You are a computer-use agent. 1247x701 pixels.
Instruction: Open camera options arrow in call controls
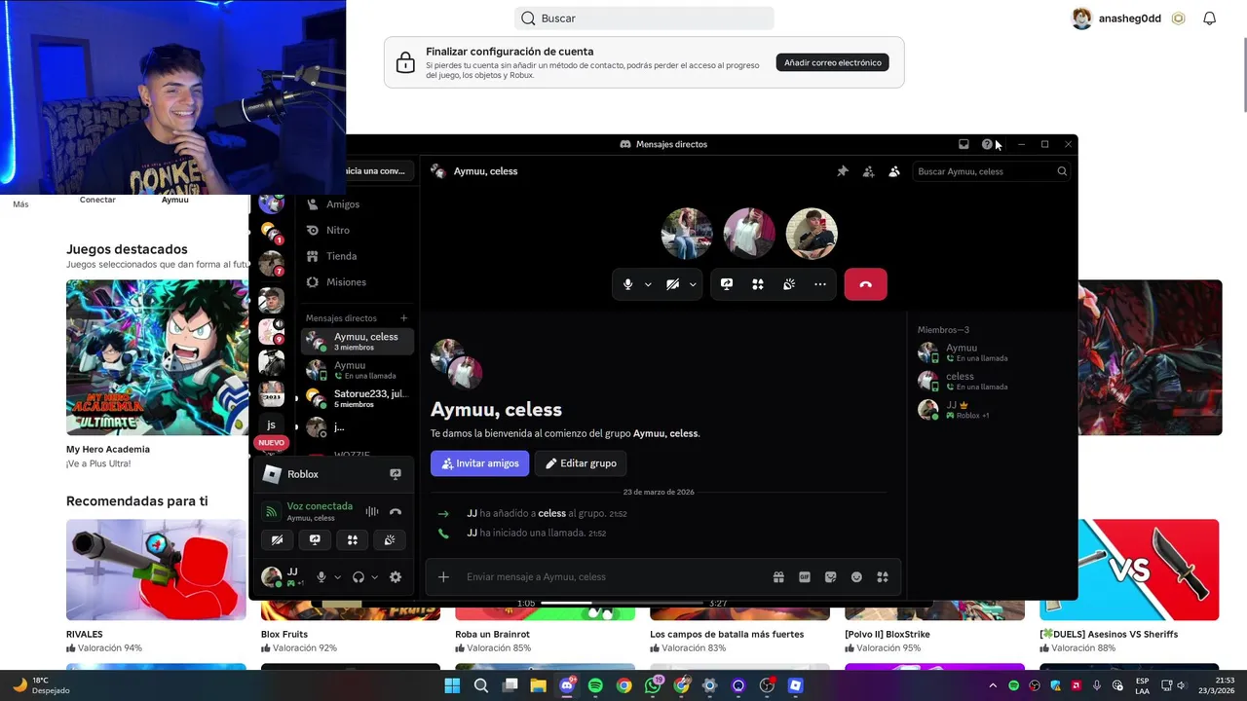693,284
